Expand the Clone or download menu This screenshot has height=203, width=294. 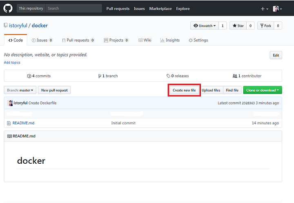(x=263, y=90)
